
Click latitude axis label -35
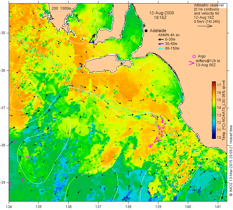pyautogui.click(x=3, y=33)
